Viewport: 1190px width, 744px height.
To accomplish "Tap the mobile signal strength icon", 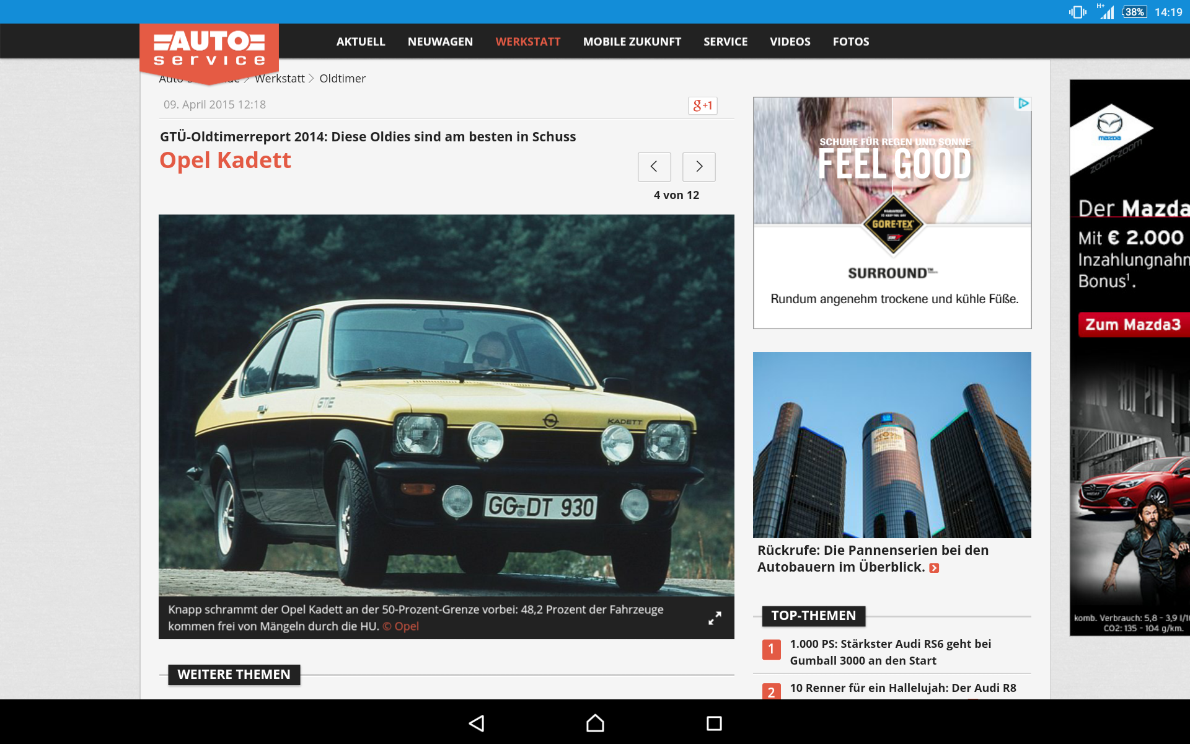I will (1105, 12).
